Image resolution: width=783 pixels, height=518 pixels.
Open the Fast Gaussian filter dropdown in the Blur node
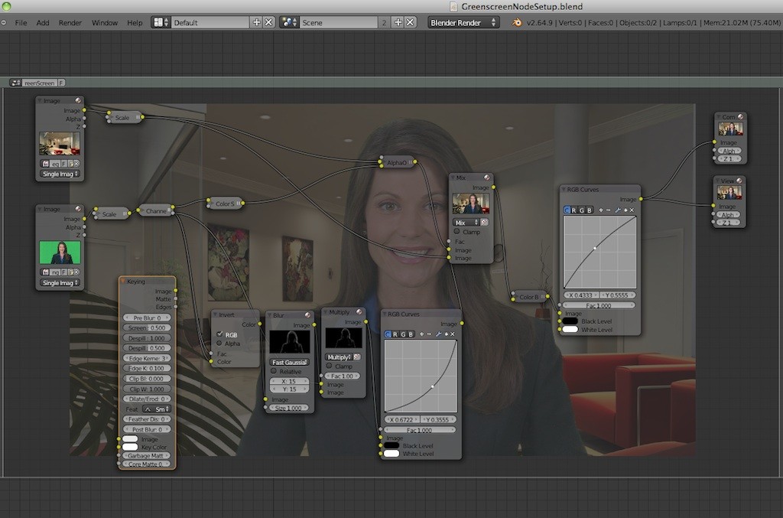pos(289,363)
